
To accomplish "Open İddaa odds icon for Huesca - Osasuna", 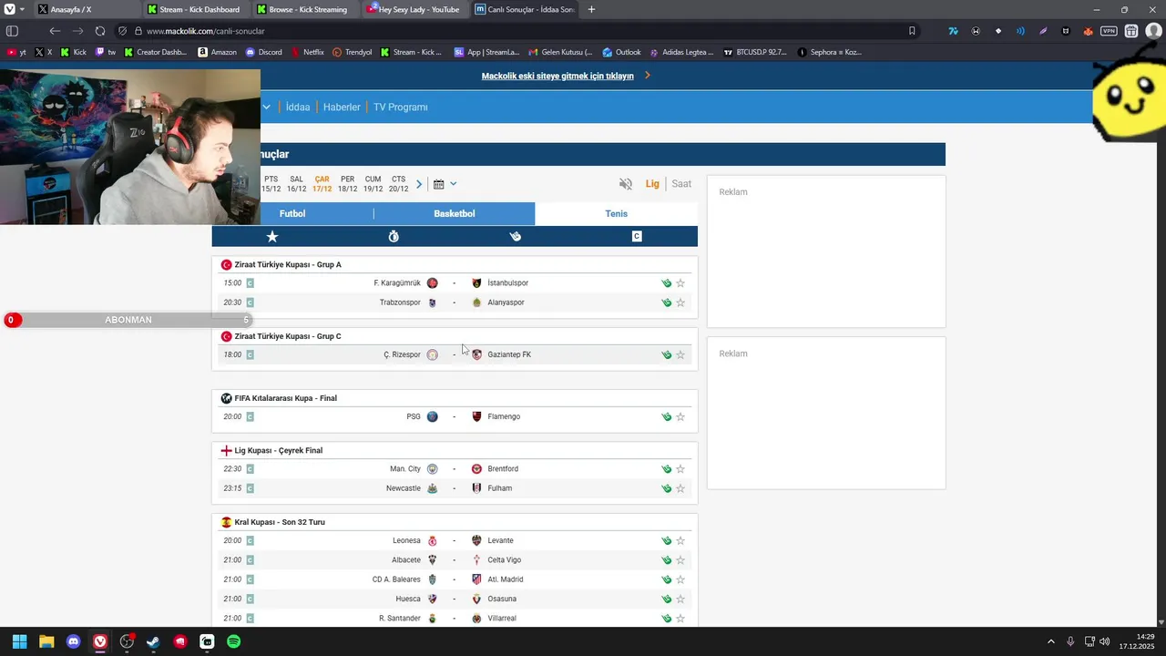I will 667,600.
